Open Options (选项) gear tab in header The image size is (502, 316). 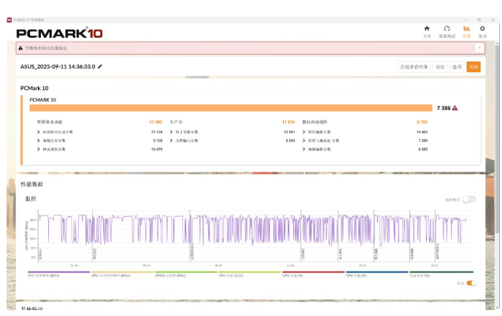482,32
